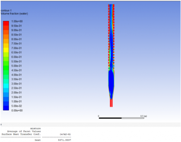Select legend value 1.50e-01
The width and height of the screenshot is (181, 142).
pos(17,97)
